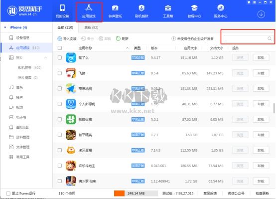Open 教程中心 in the top navigation
The image size is (276, 199).
click(x=194, y=11)
